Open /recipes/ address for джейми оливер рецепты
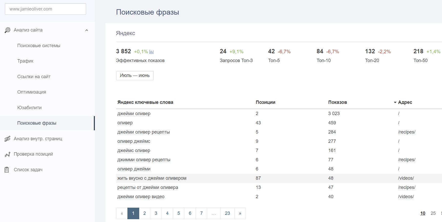The image size is (442, 222). [x=407, y=132]
